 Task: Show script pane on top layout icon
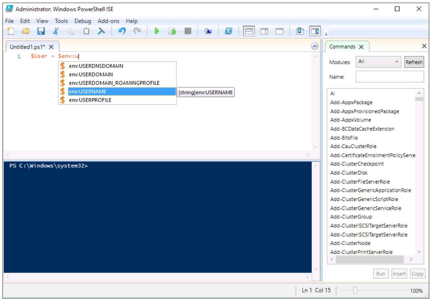point(249,31)
